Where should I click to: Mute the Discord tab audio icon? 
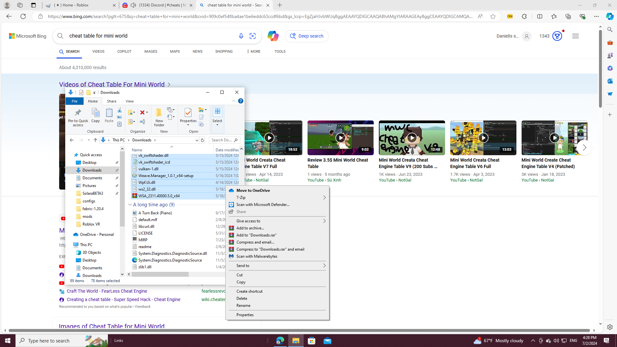133,5
